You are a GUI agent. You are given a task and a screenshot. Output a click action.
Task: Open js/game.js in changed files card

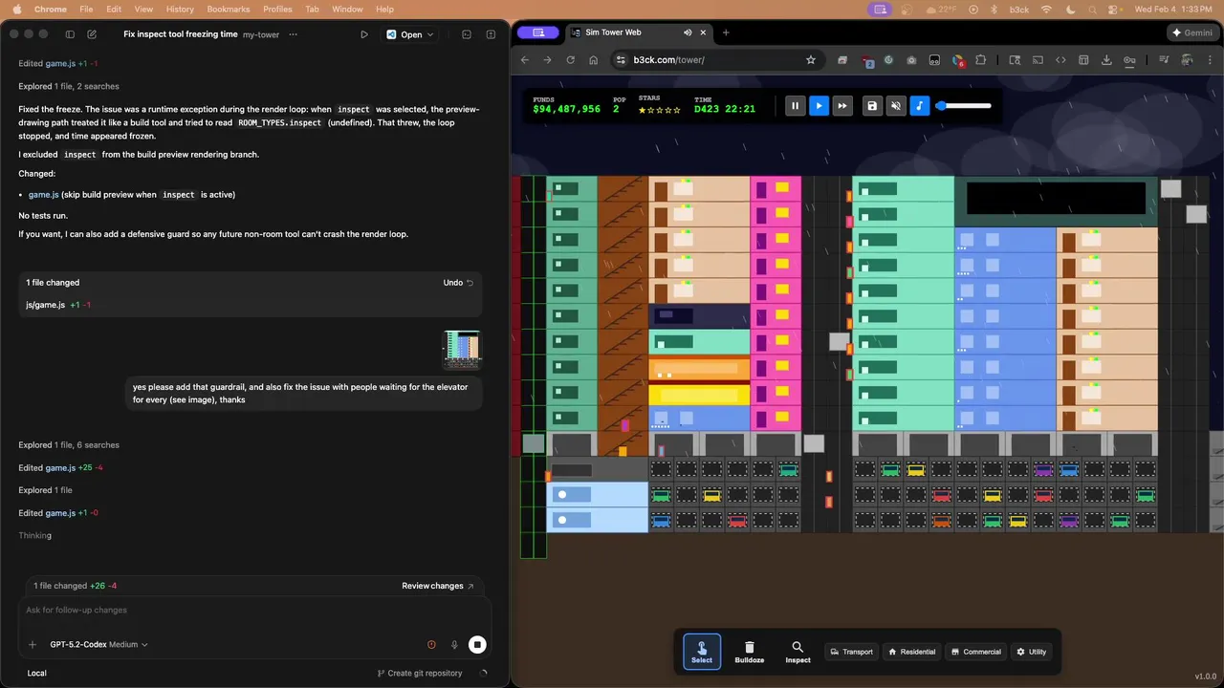45,305
